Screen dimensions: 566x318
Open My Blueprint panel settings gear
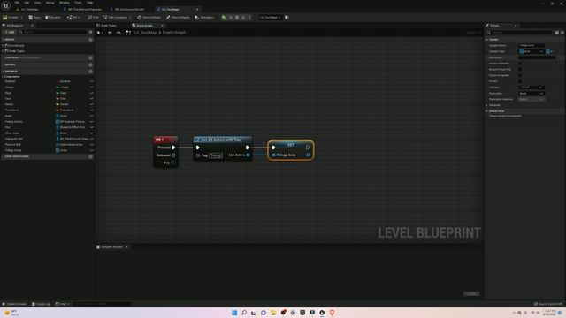tap(90, 32)
